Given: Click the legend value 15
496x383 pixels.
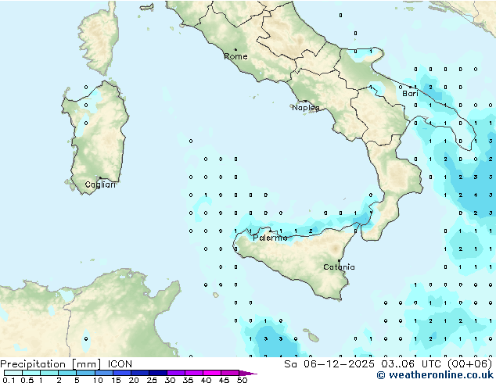Looking at the screenshot, I should tap(116, 380).
